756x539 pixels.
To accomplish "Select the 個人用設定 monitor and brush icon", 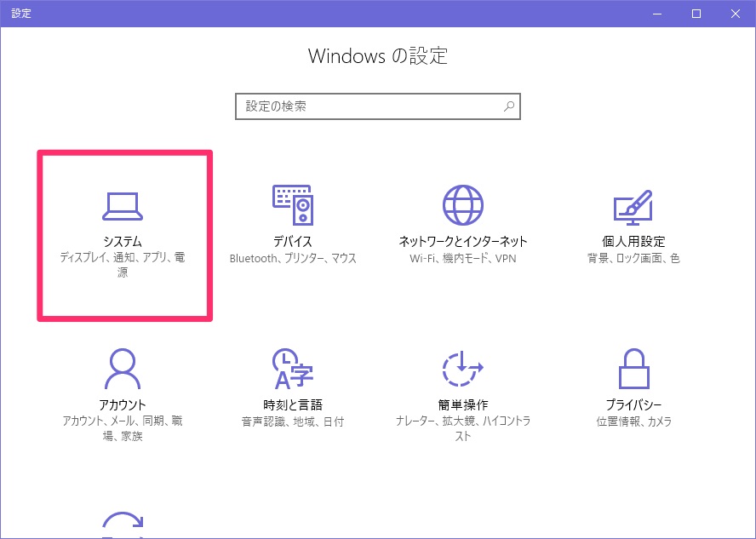I will tap(633, 207).
